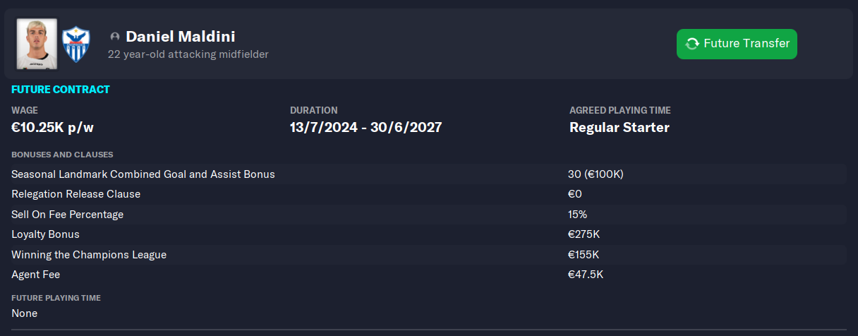Click the small person icon beside the name
This screenshot has width=858, height=336.
(115, 37)
